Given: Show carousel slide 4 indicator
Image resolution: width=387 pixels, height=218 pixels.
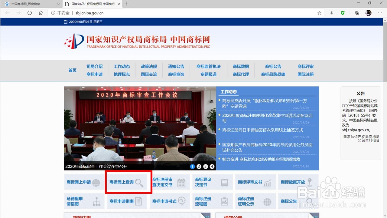Looking at the screenshot, I should coord(212,167).
